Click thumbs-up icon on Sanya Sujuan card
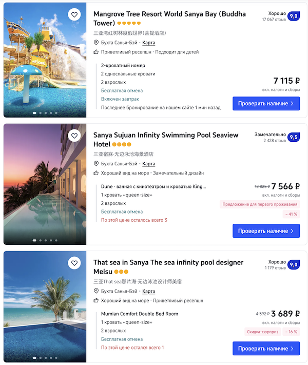The height and width of the screenshot is (365, 308). [96, 173]
